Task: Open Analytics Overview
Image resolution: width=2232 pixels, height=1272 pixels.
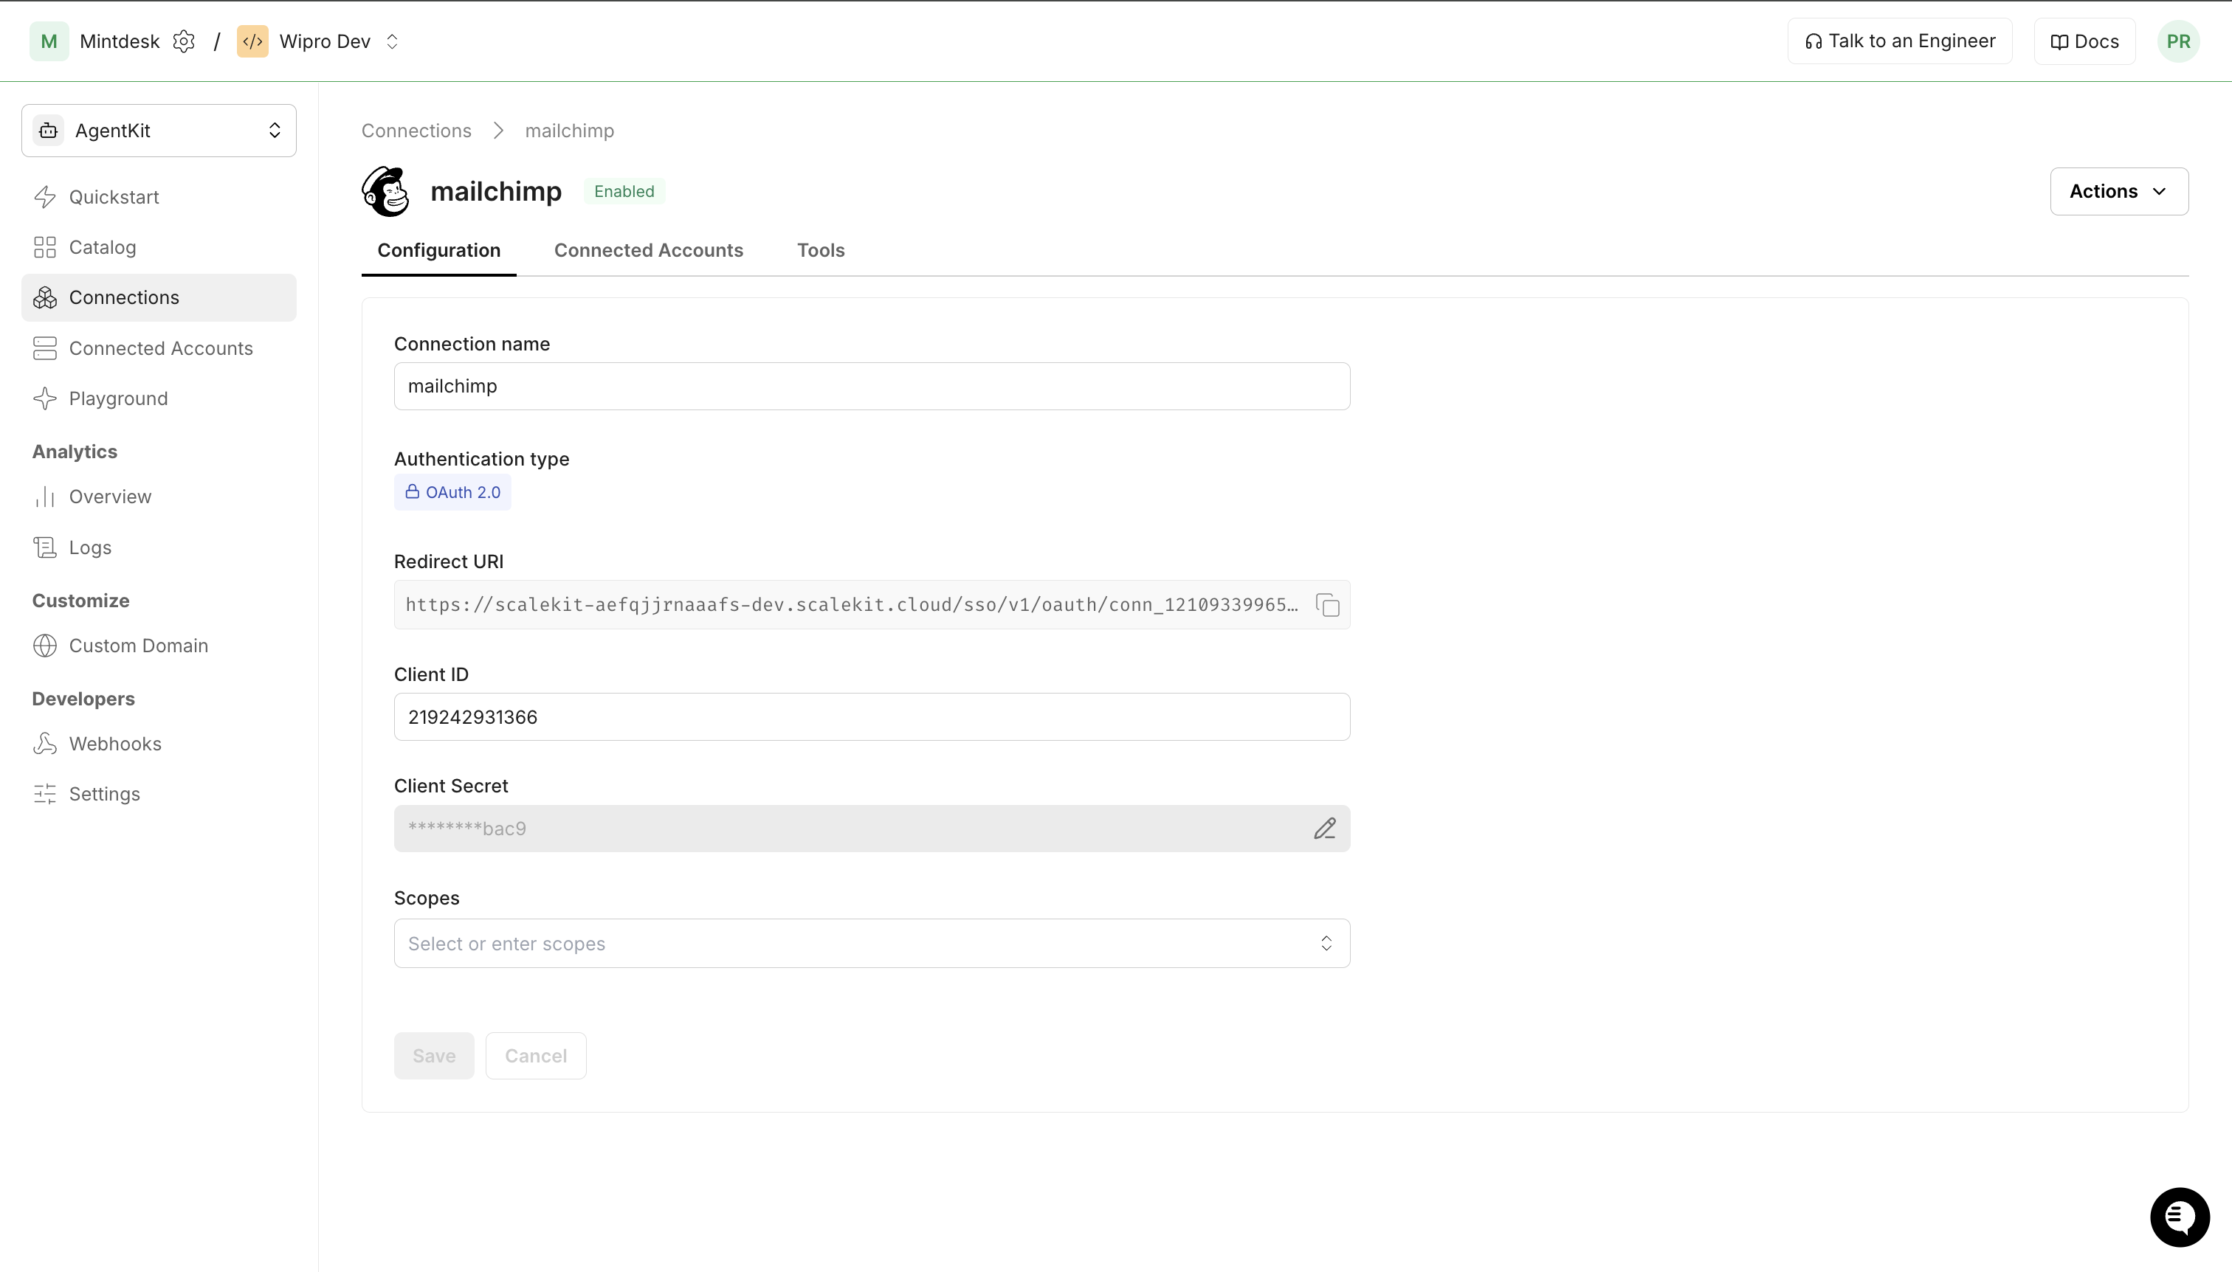Action: pyautogui.click(x=159, y=497)
